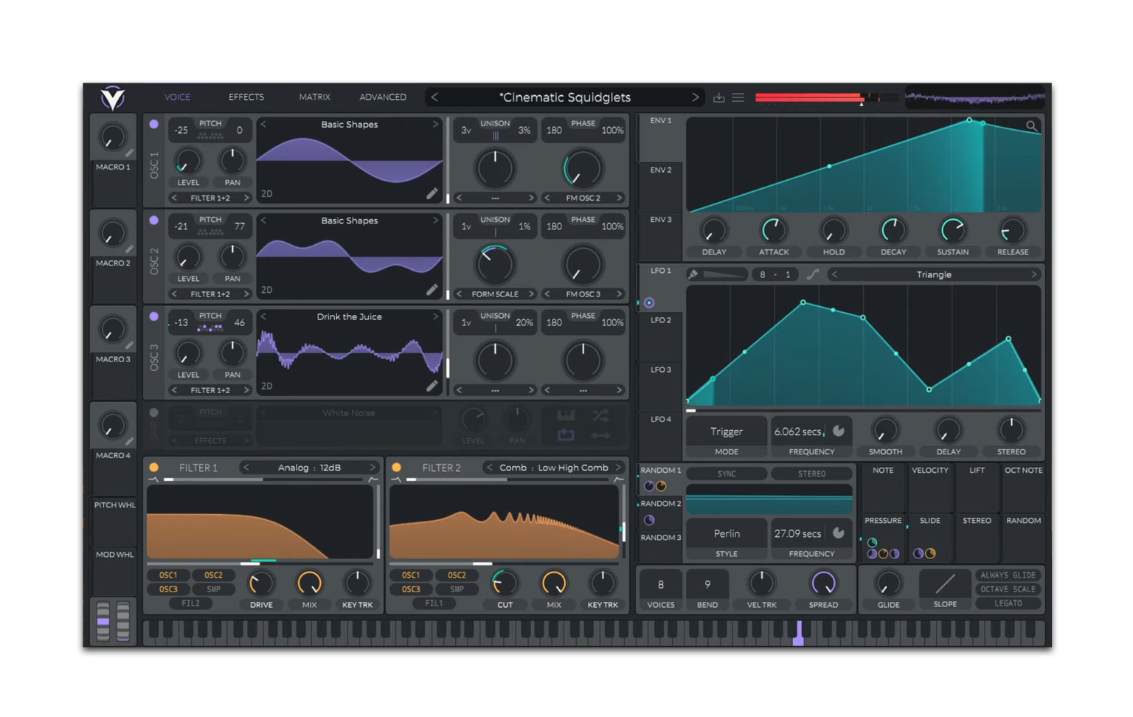Enable the sample oscillator power toggle
Screen dimensions: 1133x717
coord(153,413)
